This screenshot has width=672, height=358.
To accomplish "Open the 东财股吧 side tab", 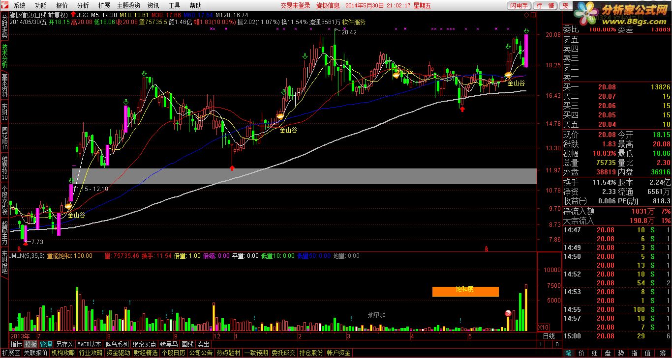I will pyautogui.click(x=4, y=262).
